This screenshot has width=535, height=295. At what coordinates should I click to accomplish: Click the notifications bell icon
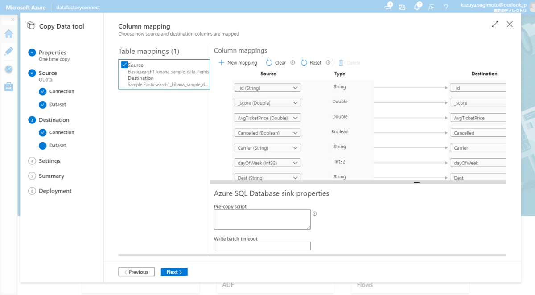(417, 7)
